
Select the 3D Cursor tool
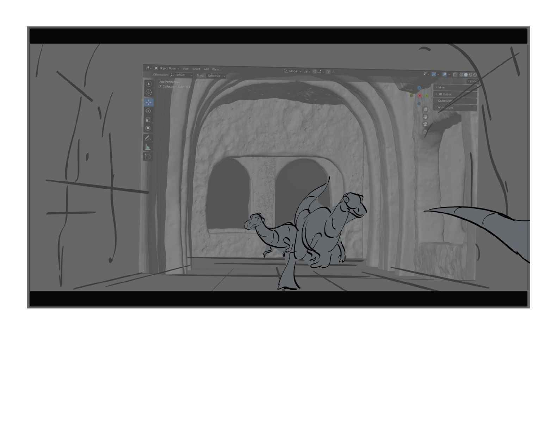pyautogui.click(x=148, y=92)
